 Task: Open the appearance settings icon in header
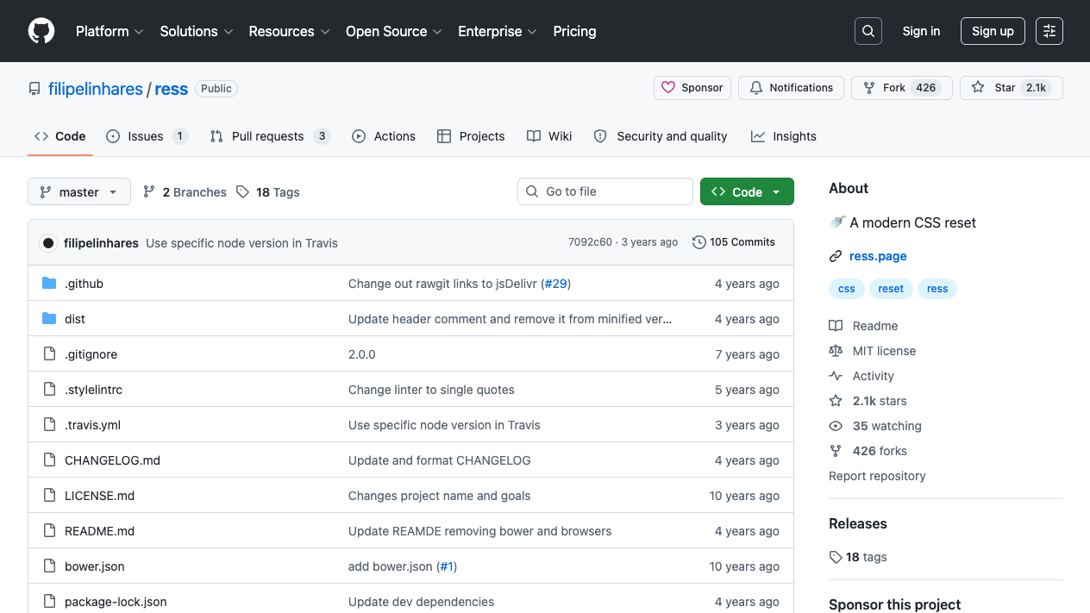click(x=1049, y=31)
